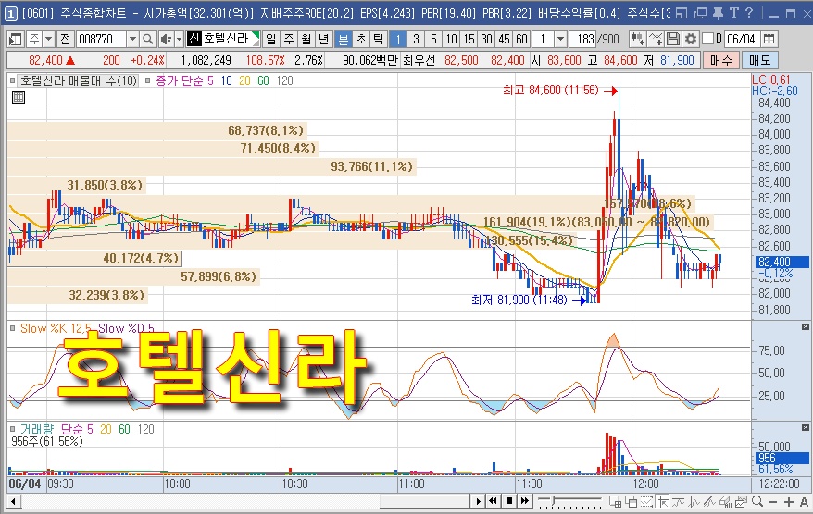Click the horizontal chart scrollbar thumb
The image size is (813, 514).
pos(425,501)
